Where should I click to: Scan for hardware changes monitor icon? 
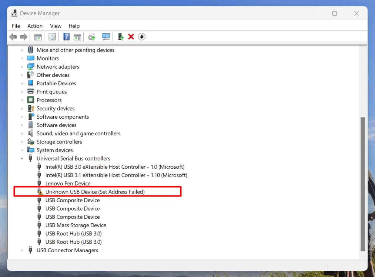click(106, 37)
